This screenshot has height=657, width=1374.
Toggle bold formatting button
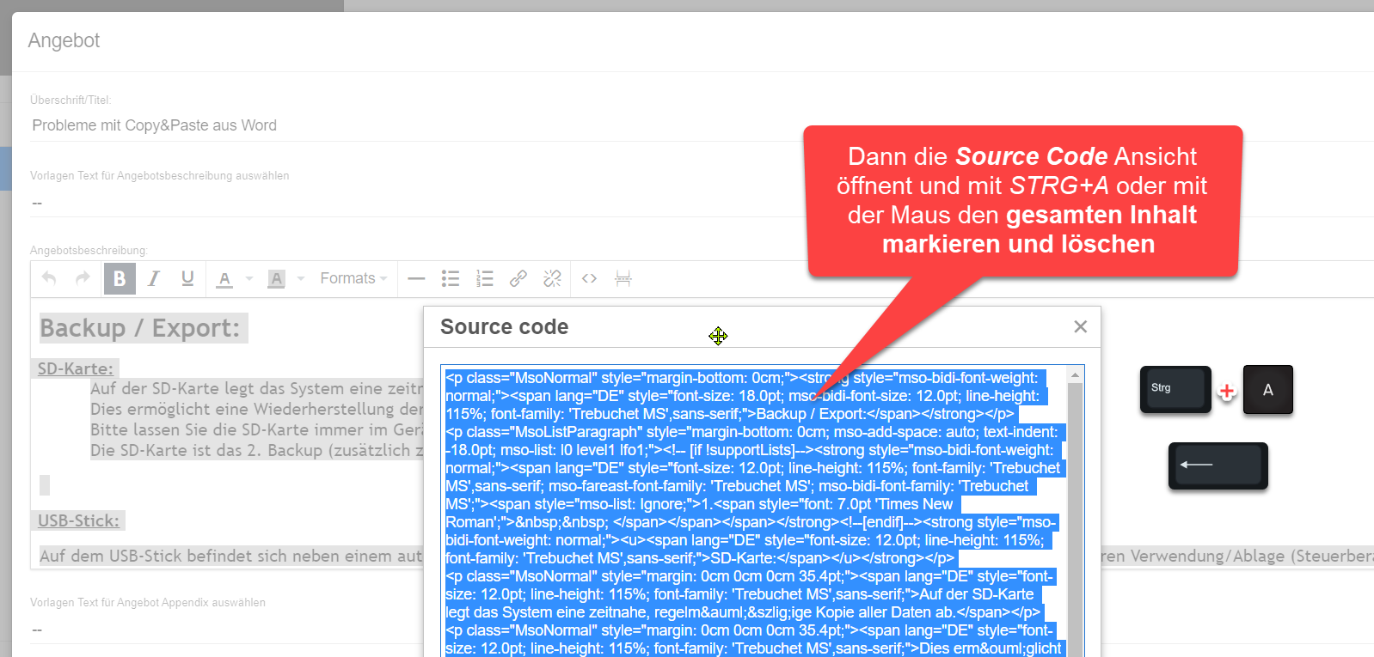click(120, 278)
